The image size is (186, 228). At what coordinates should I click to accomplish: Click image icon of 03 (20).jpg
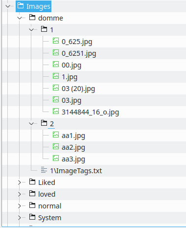[x=56, y=88]
